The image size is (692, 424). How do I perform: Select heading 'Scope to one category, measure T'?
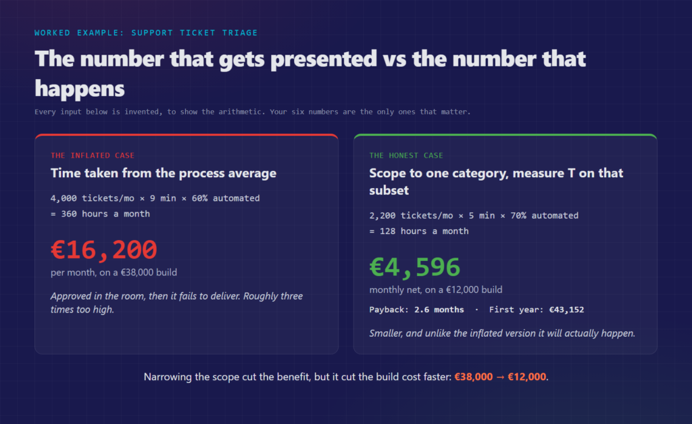[x=496, y=181]
